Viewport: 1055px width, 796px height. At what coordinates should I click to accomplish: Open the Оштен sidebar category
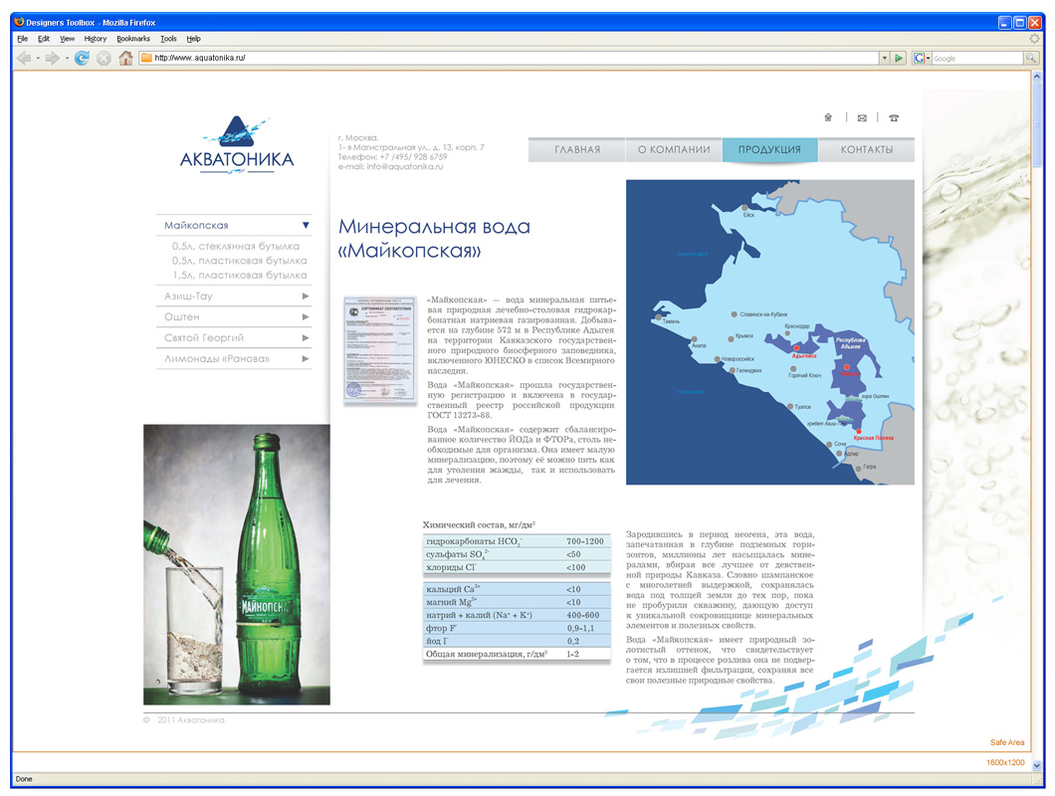click(182, 317)
